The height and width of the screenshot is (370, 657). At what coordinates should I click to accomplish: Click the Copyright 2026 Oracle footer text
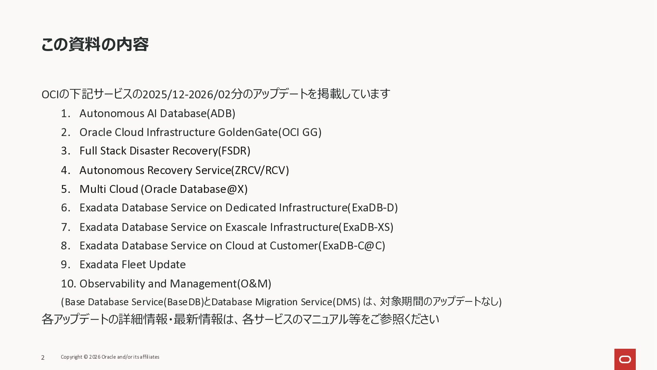coord(110,357)
